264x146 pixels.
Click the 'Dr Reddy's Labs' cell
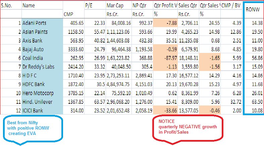pyautogui.click(x=42, y=67)
